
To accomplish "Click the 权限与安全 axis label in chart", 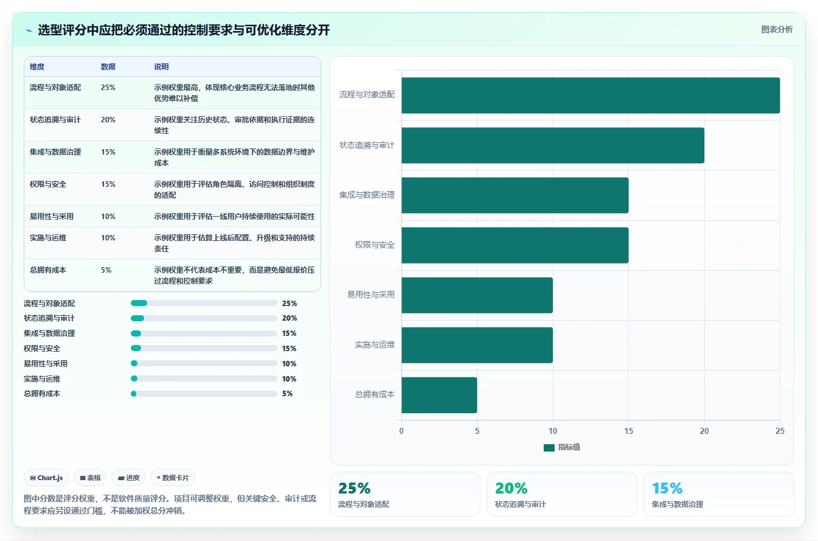I will pos(375,245).
